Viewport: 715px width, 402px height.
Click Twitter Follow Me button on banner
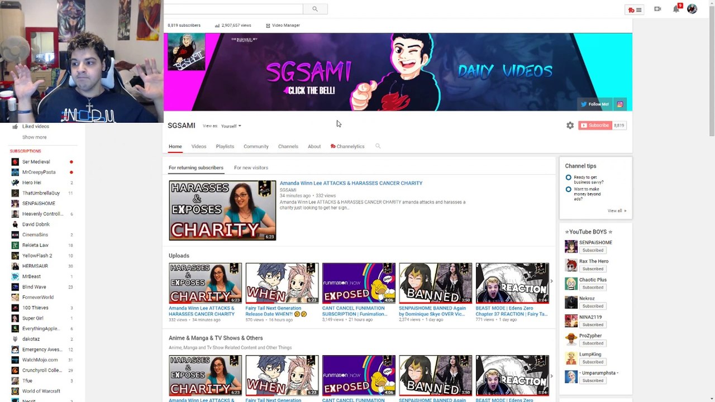[595, 104]
